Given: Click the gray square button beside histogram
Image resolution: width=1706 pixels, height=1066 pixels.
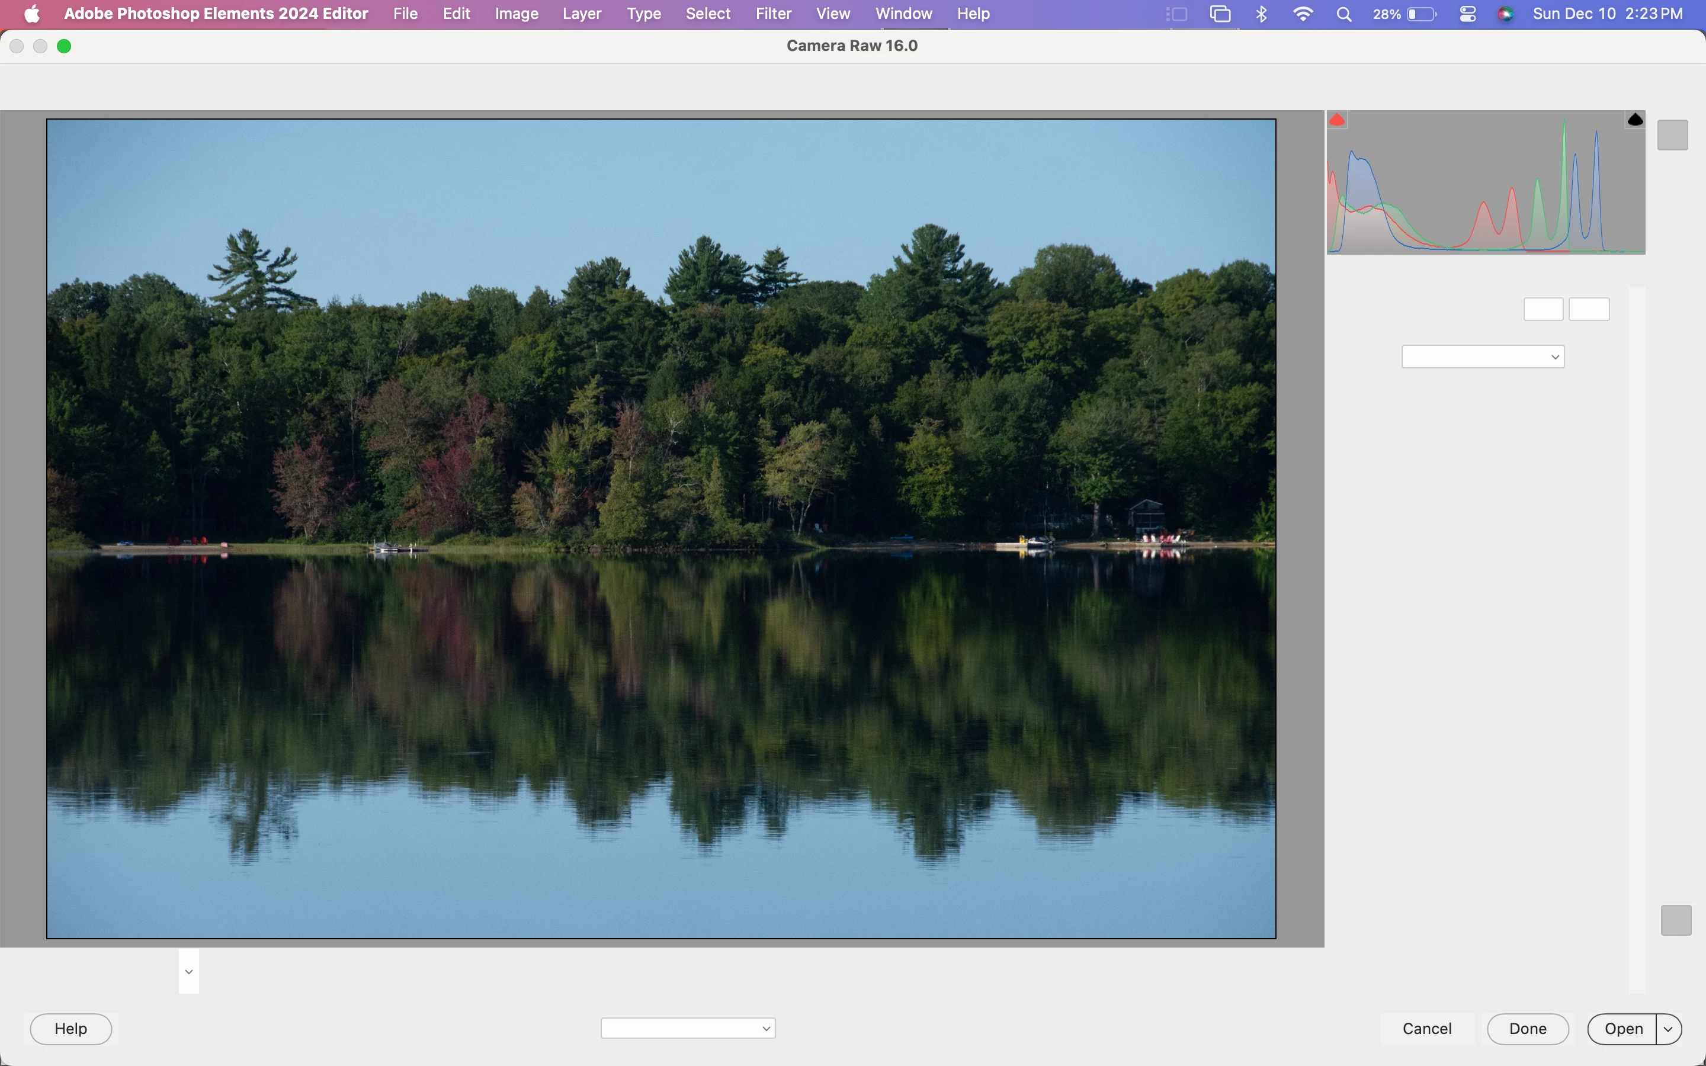Looking at the screenshot, I should pos(1672,134).
